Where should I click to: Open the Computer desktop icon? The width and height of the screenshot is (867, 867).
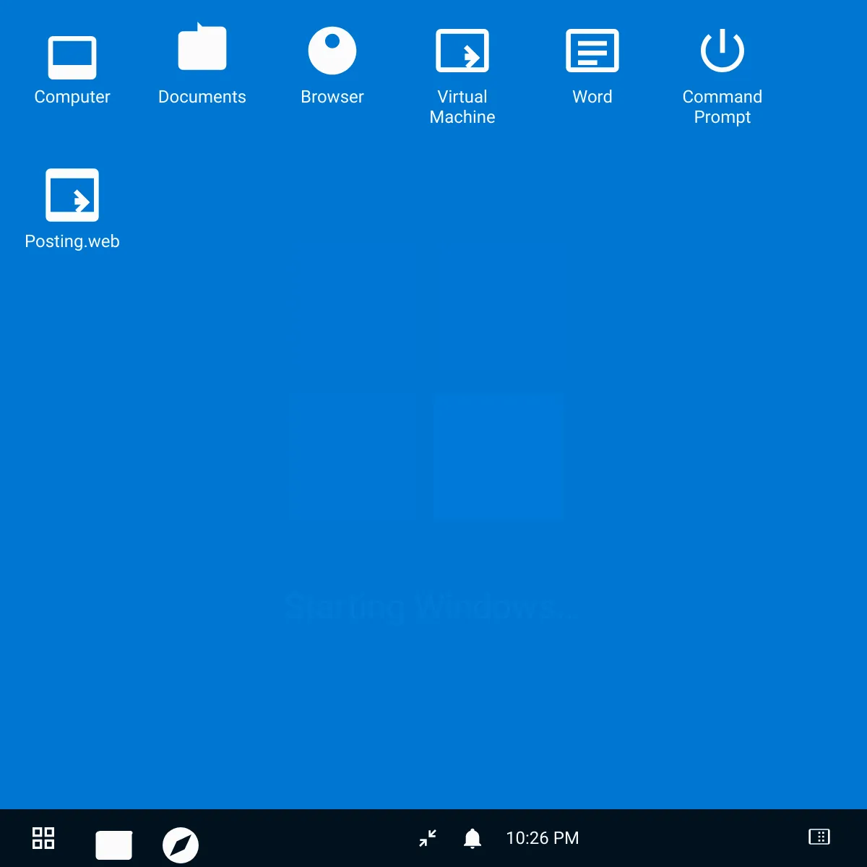pos(72,57)
